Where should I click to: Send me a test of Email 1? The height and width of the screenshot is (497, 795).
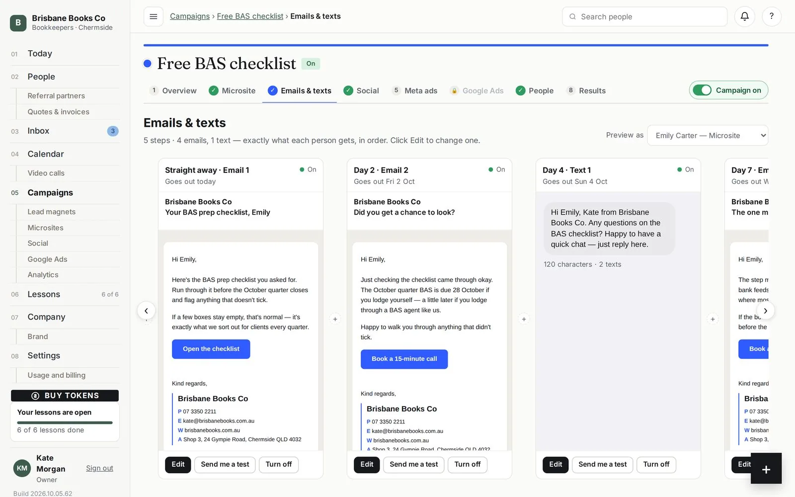(x=225, y=464)
